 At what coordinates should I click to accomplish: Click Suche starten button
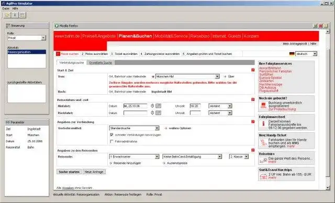pyautogui.click(x=69, y=172)
